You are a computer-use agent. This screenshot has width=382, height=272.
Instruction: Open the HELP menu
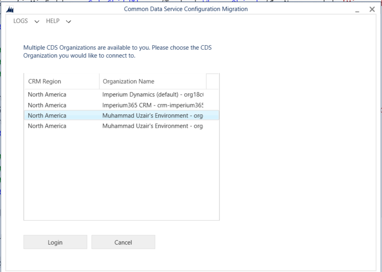(x=53, y=21)
